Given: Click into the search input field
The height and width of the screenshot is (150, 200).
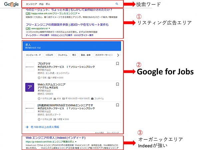Looking at the screenshot, I should coord(71,4).
